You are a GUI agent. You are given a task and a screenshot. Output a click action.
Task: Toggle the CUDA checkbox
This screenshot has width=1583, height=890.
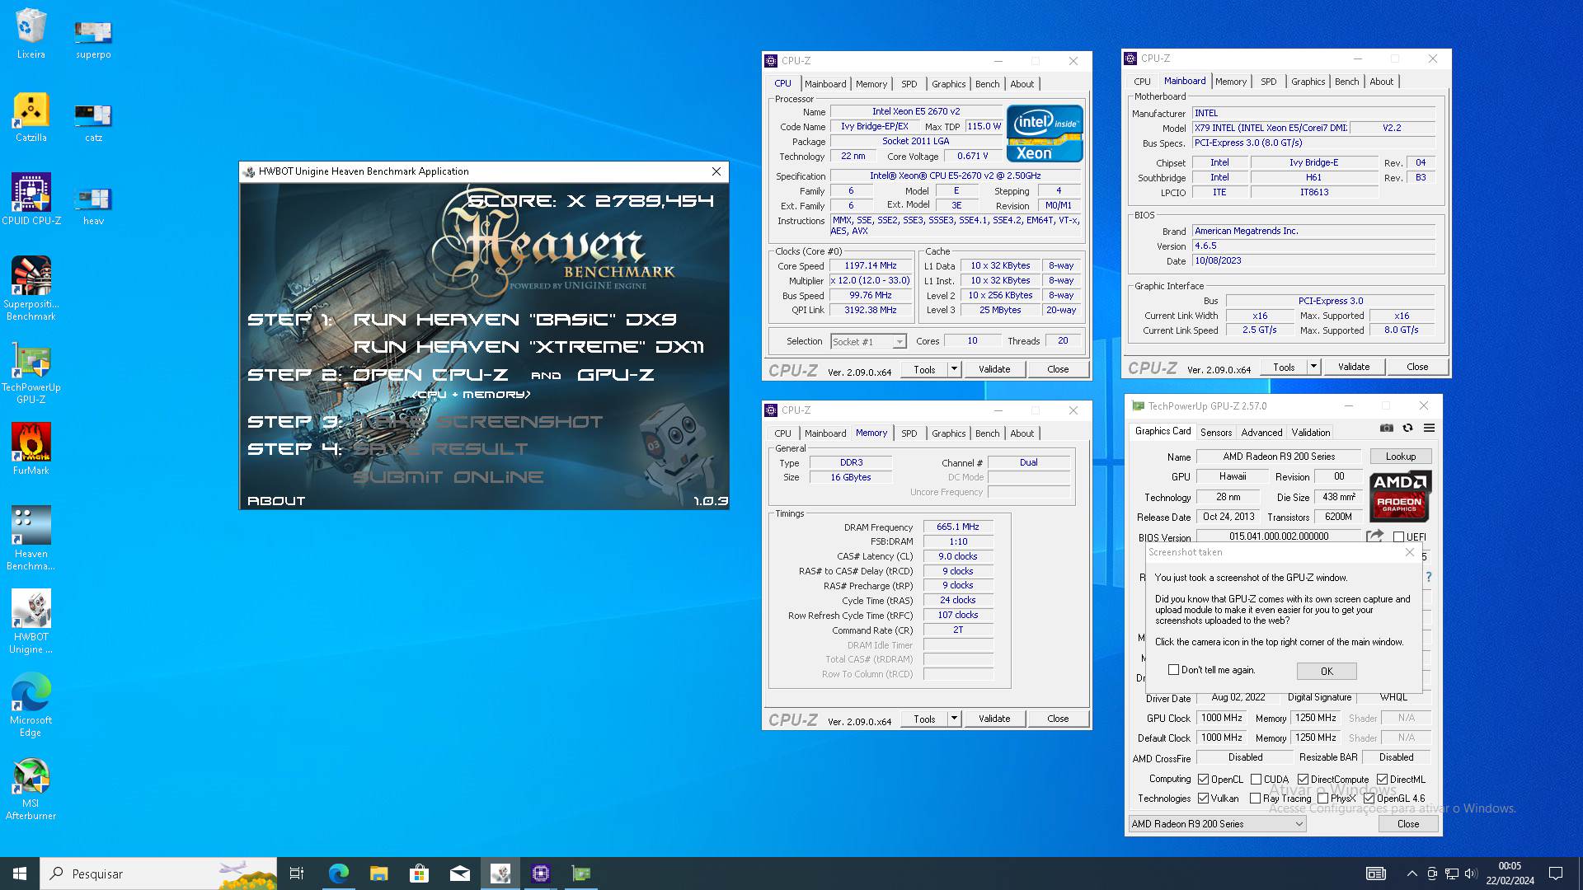pos(1256,779)
